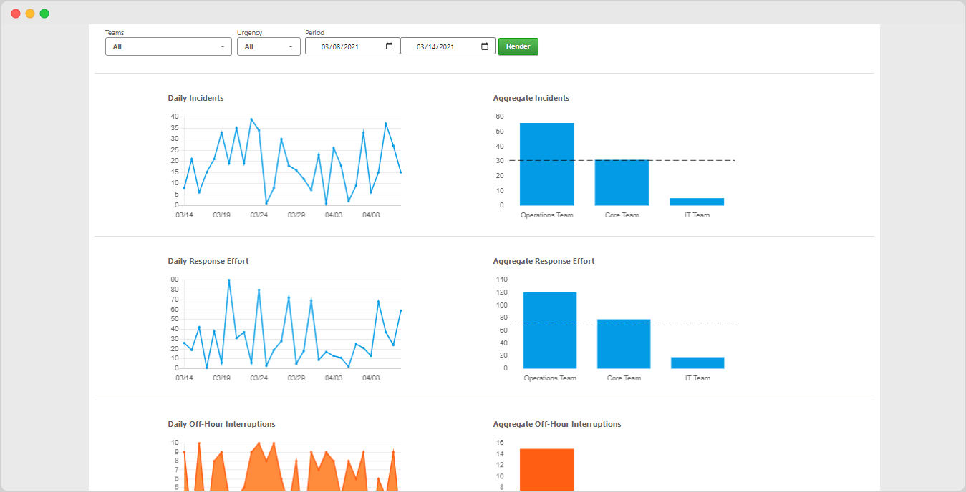Screen dimensions: 966x492
Task: Click the Daily Off-Hour Interruptions title
Action: pos(222,424)
